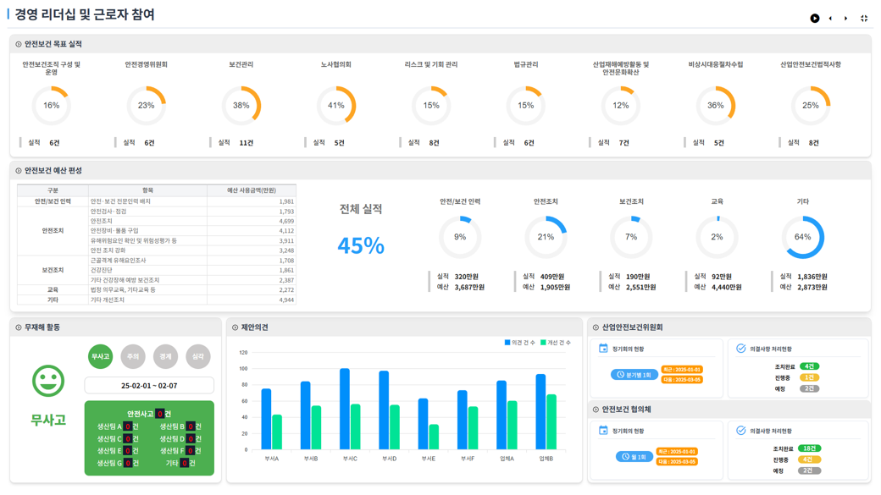Select the 주의 status circle
This screenshot has height=495, width=881.
(133, 357)
